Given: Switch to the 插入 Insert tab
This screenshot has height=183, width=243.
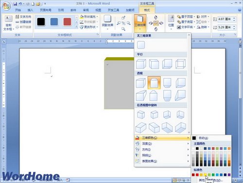Looking at the screenshot, I should coord(30,10).
